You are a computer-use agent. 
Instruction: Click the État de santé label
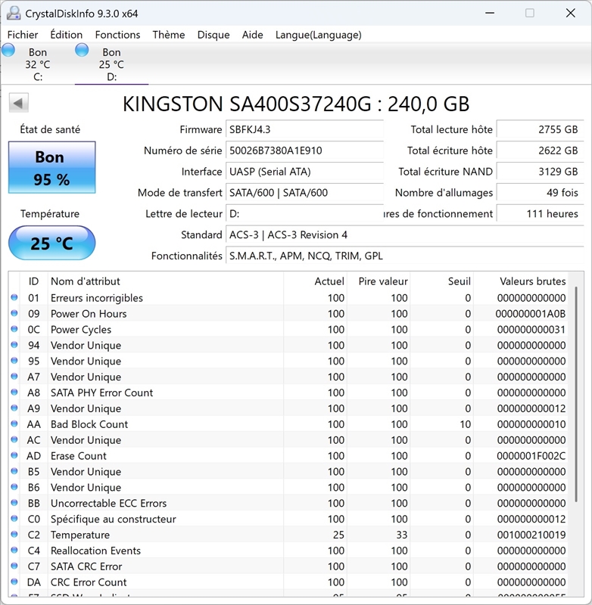pos(50,129)
